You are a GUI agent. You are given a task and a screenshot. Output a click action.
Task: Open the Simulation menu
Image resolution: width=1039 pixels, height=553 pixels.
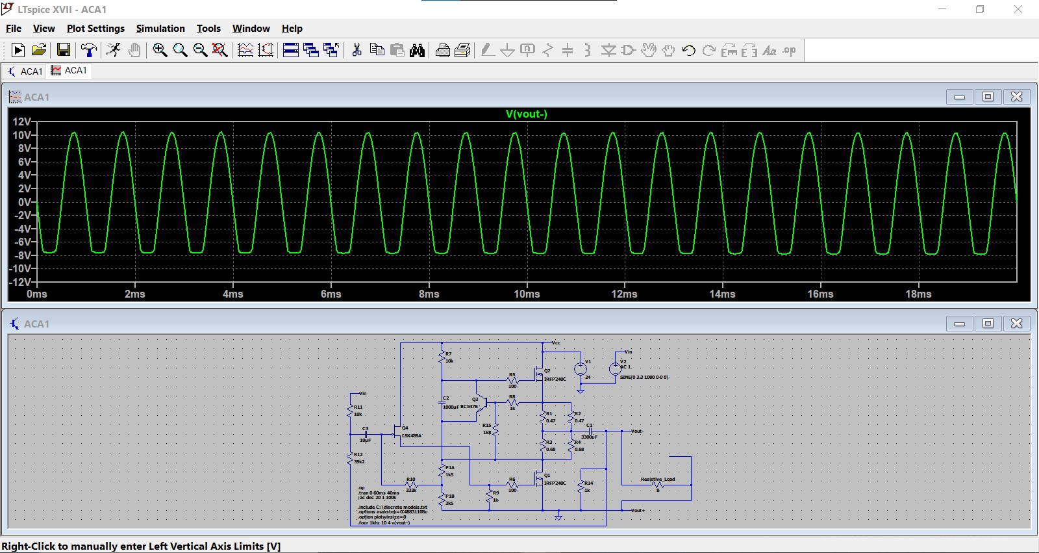click(x=160, y=29)
